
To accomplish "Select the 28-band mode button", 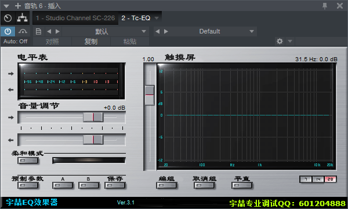I will (x=330, y=179).
